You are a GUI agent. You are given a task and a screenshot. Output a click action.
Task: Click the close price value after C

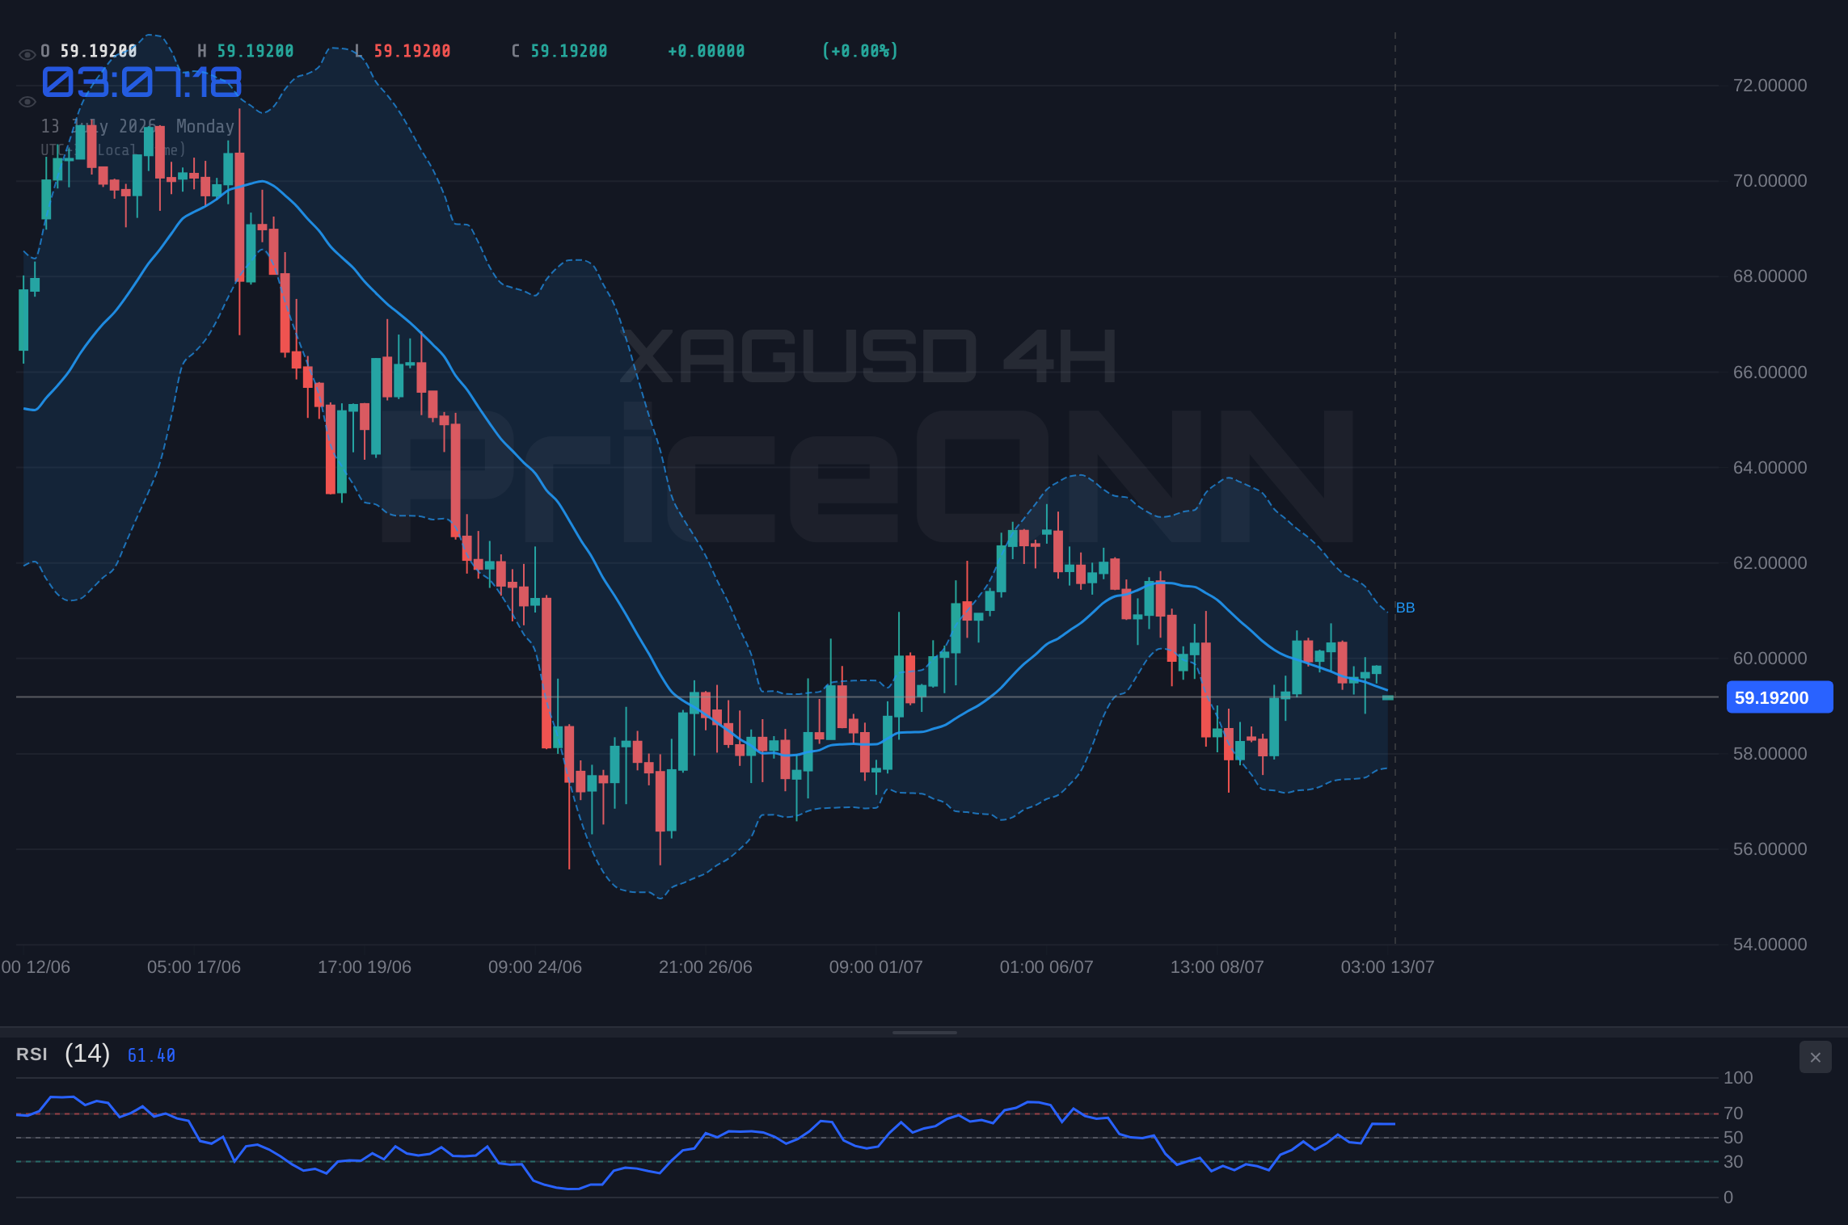(x=569, y=51)
